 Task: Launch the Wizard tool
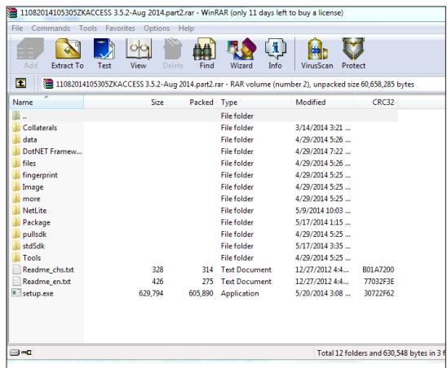click(241, 54)
